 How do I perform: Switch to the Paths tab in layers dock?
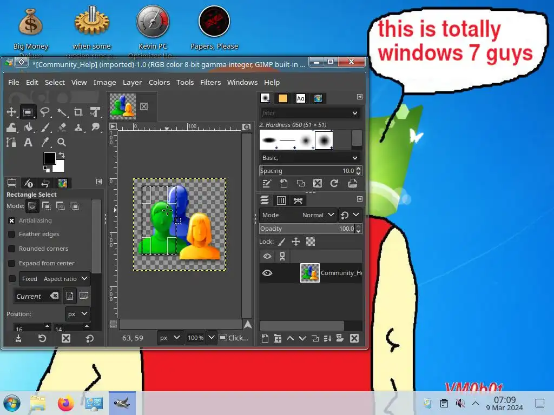pos(298,200)
